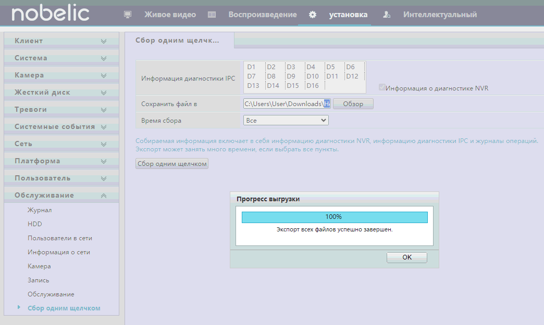Open the Время сбора dropdown
This screenshot has height=325, width=544.
[286, 121]
